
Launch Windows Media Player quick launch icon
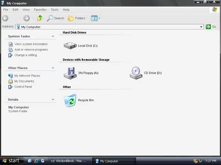coord(43,161)
